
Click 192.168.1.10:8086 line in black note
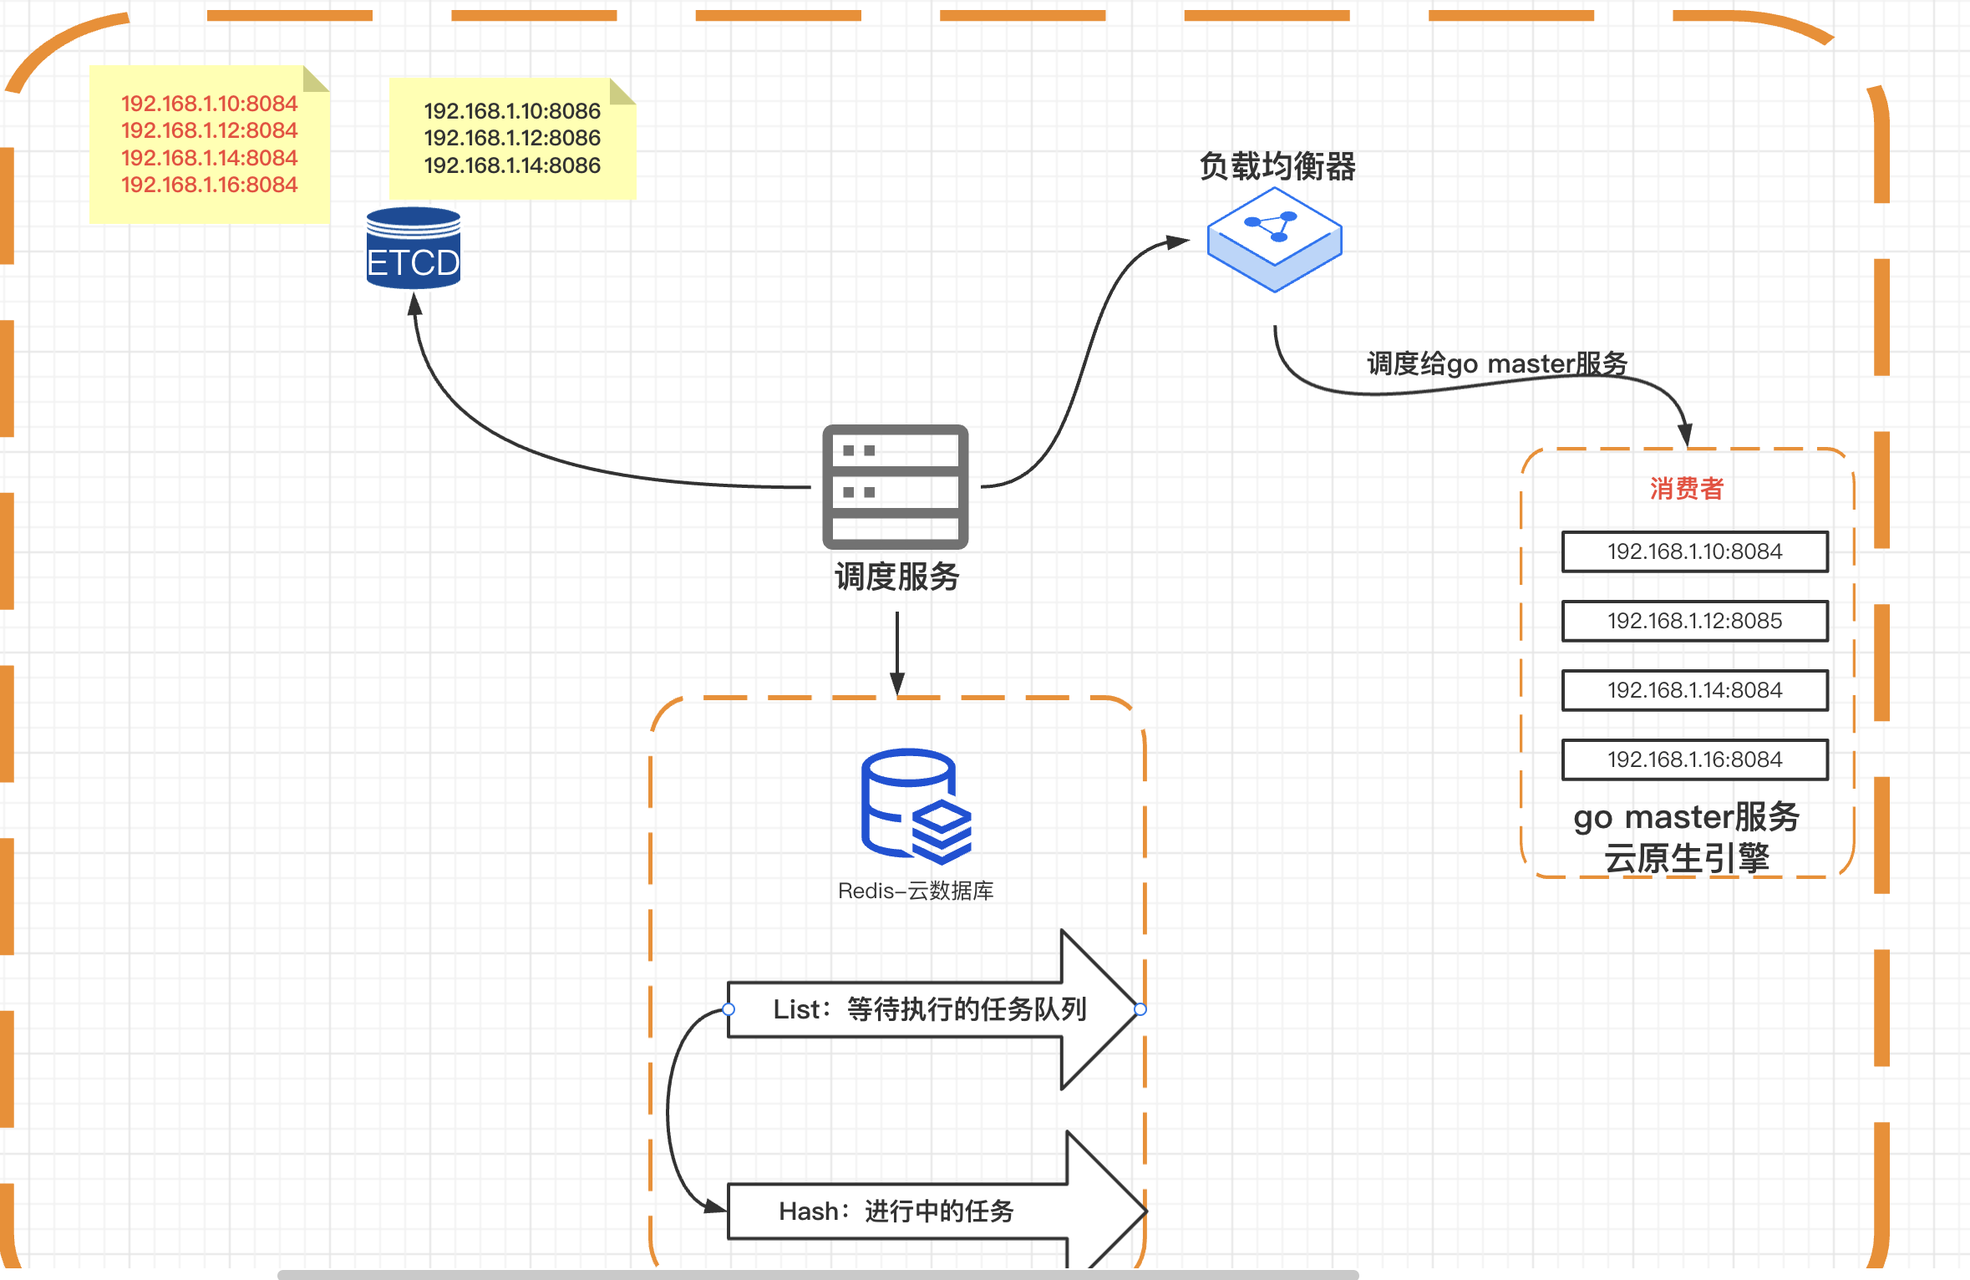[x=512, y=111]
